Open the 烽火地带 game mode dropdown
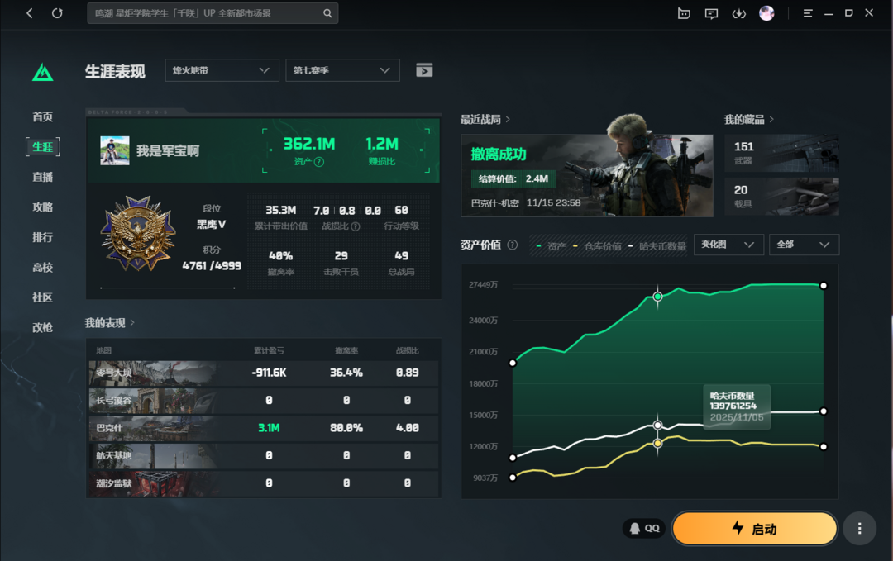The height and width of the screenshot is (561, 893). point(221,70)
